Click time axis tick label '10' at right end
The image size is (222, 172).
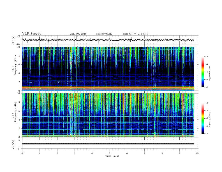(x=197, y=153)
